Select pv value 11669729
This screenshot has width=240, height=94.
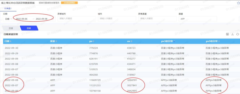click(95, 80)
